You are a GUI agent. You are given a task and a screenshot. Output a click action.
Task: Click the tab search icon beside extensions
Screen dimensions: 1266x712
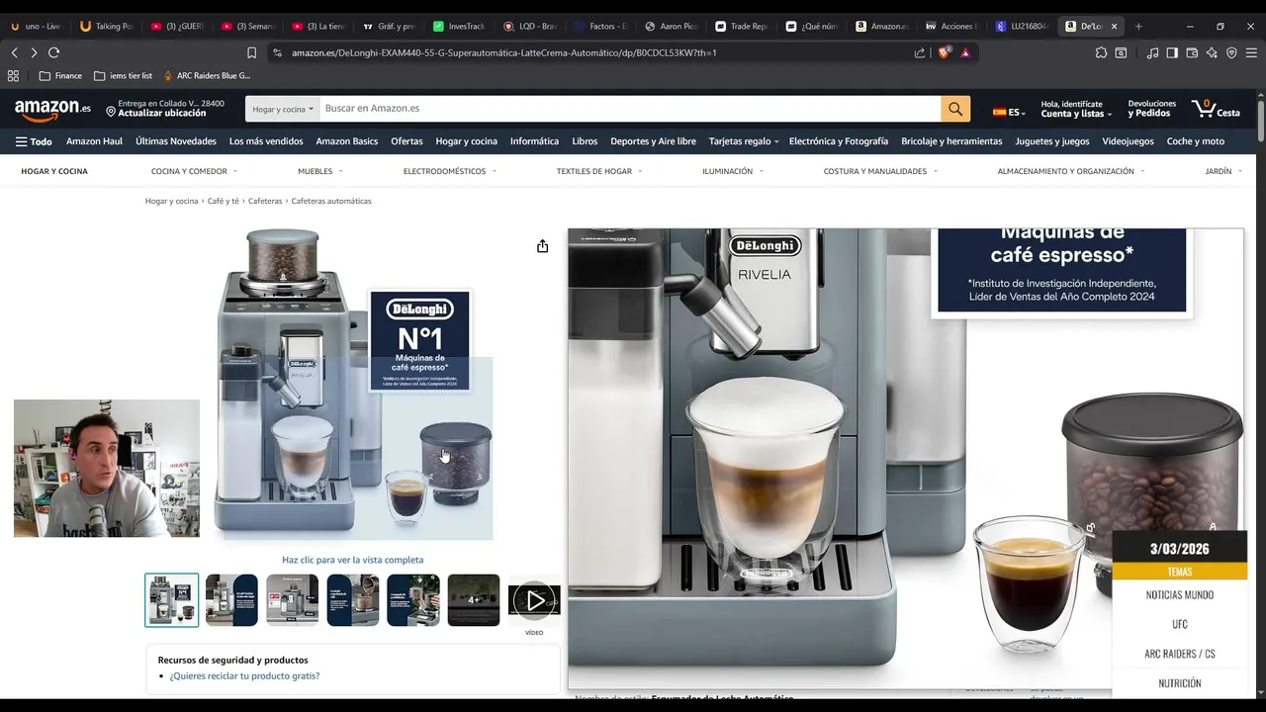[x=1121, y=52]
